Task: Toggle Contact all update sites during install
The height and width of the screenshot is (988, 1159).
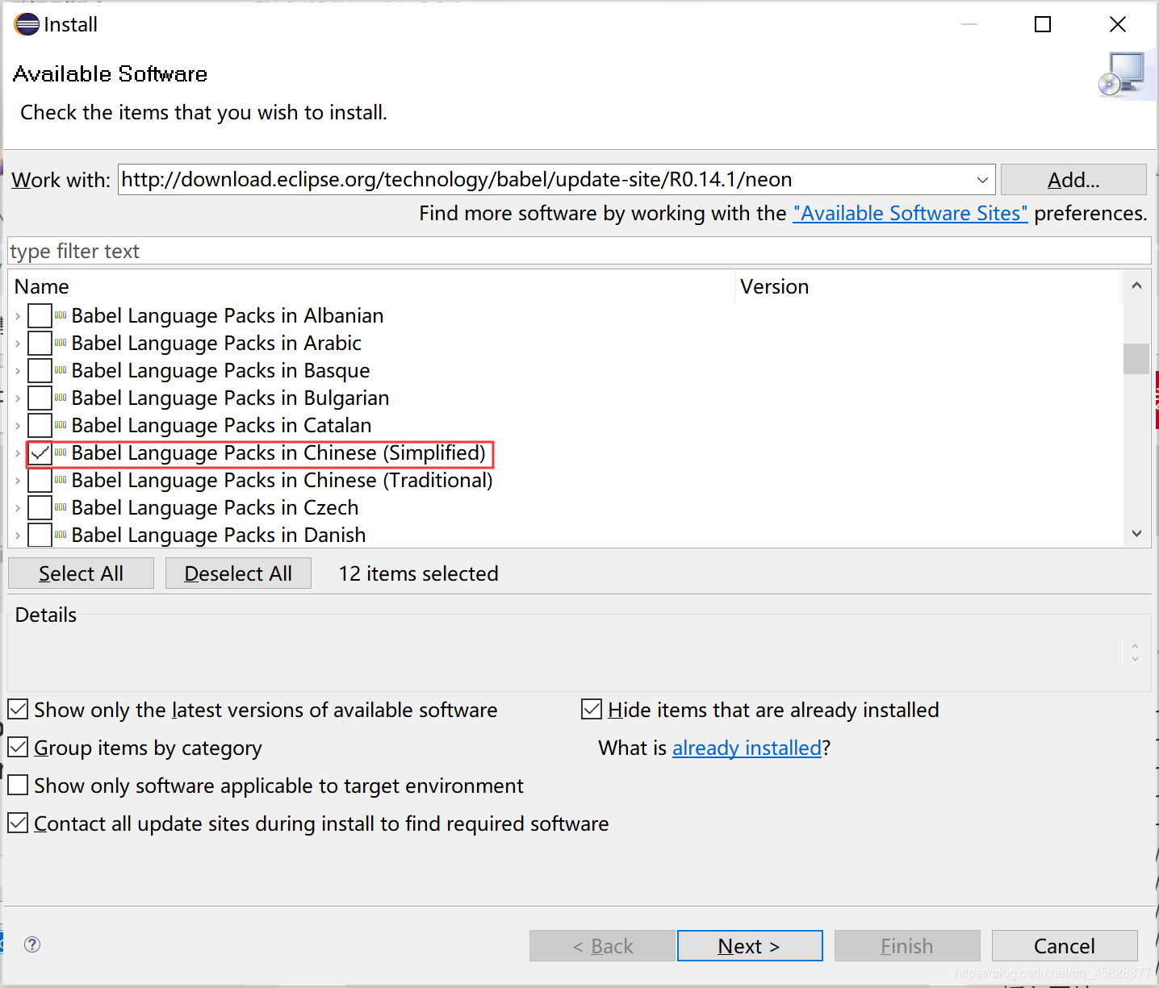Action: [x=18, y=823]
